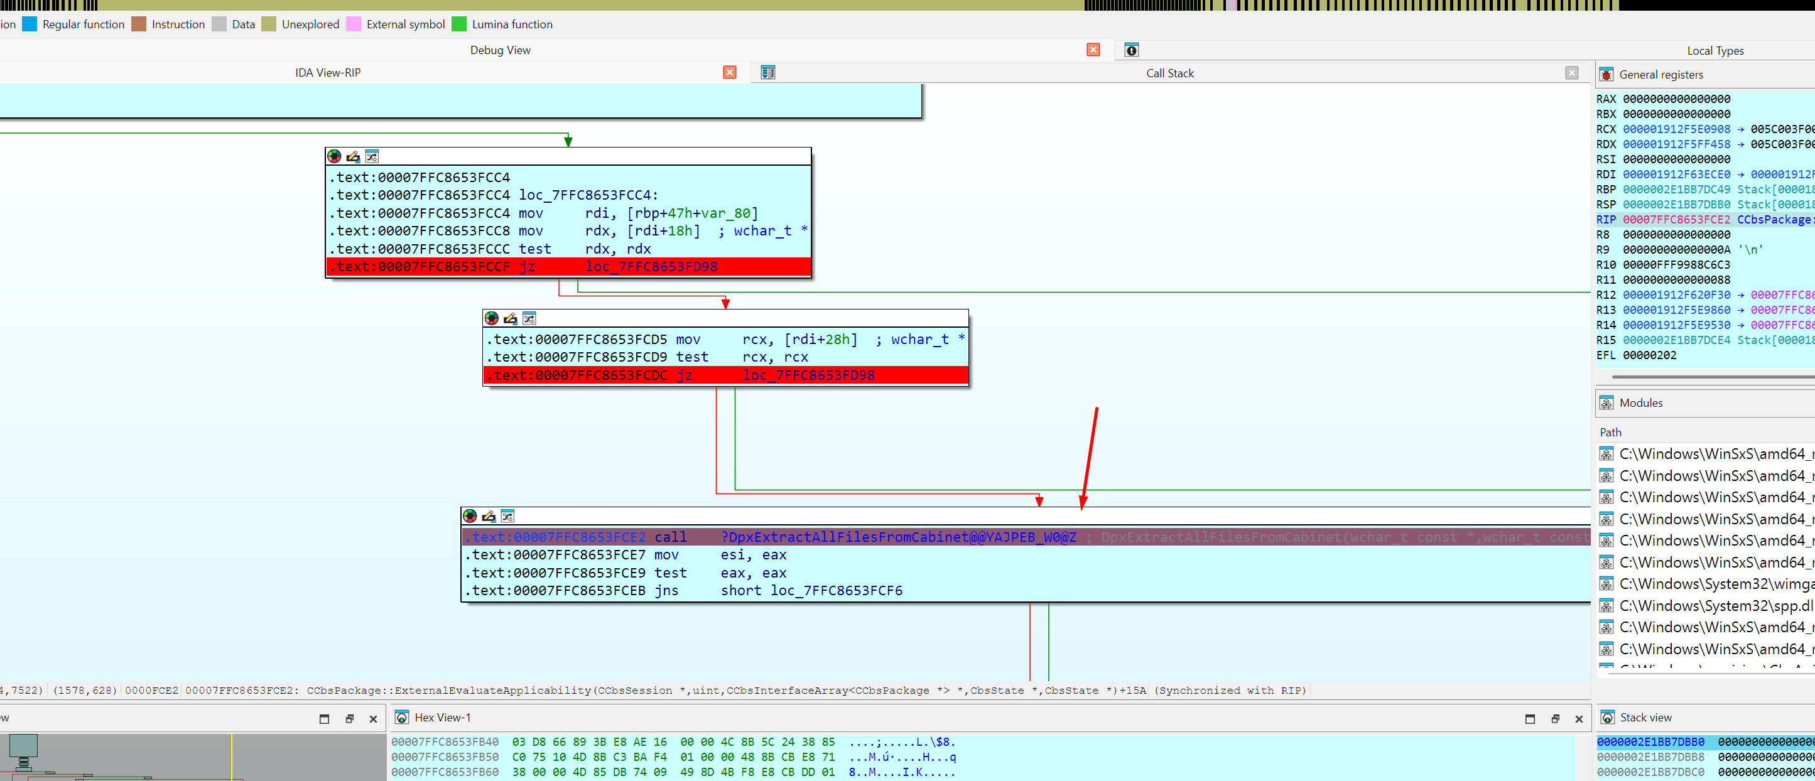The image size is (1815, 781).
Task: Maximize the graph overview panel
Action: point(324,719)
